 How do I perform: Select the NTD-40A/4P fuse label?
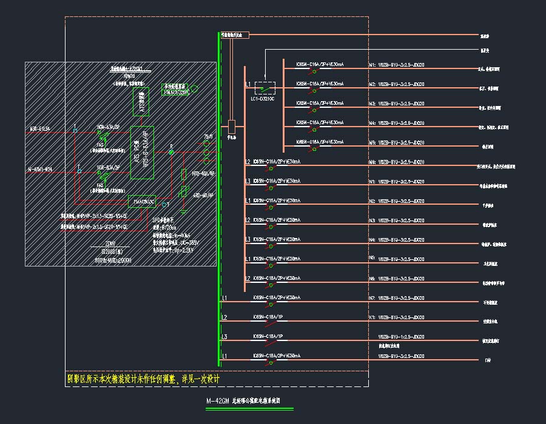coord(203,173)
